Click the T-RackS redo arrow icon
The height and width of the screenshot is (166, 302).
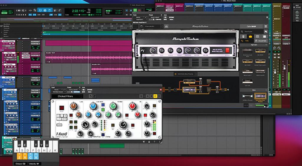(x=95, y=96)
